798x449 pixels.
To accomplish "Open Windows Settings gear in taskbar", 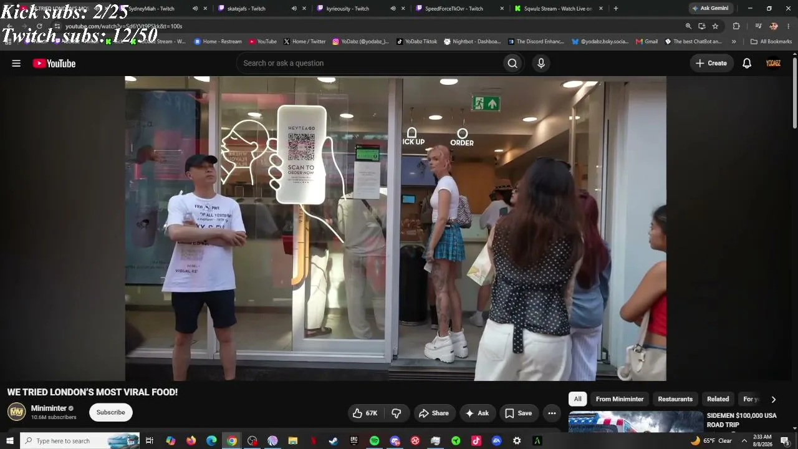I will coord(517,441).
